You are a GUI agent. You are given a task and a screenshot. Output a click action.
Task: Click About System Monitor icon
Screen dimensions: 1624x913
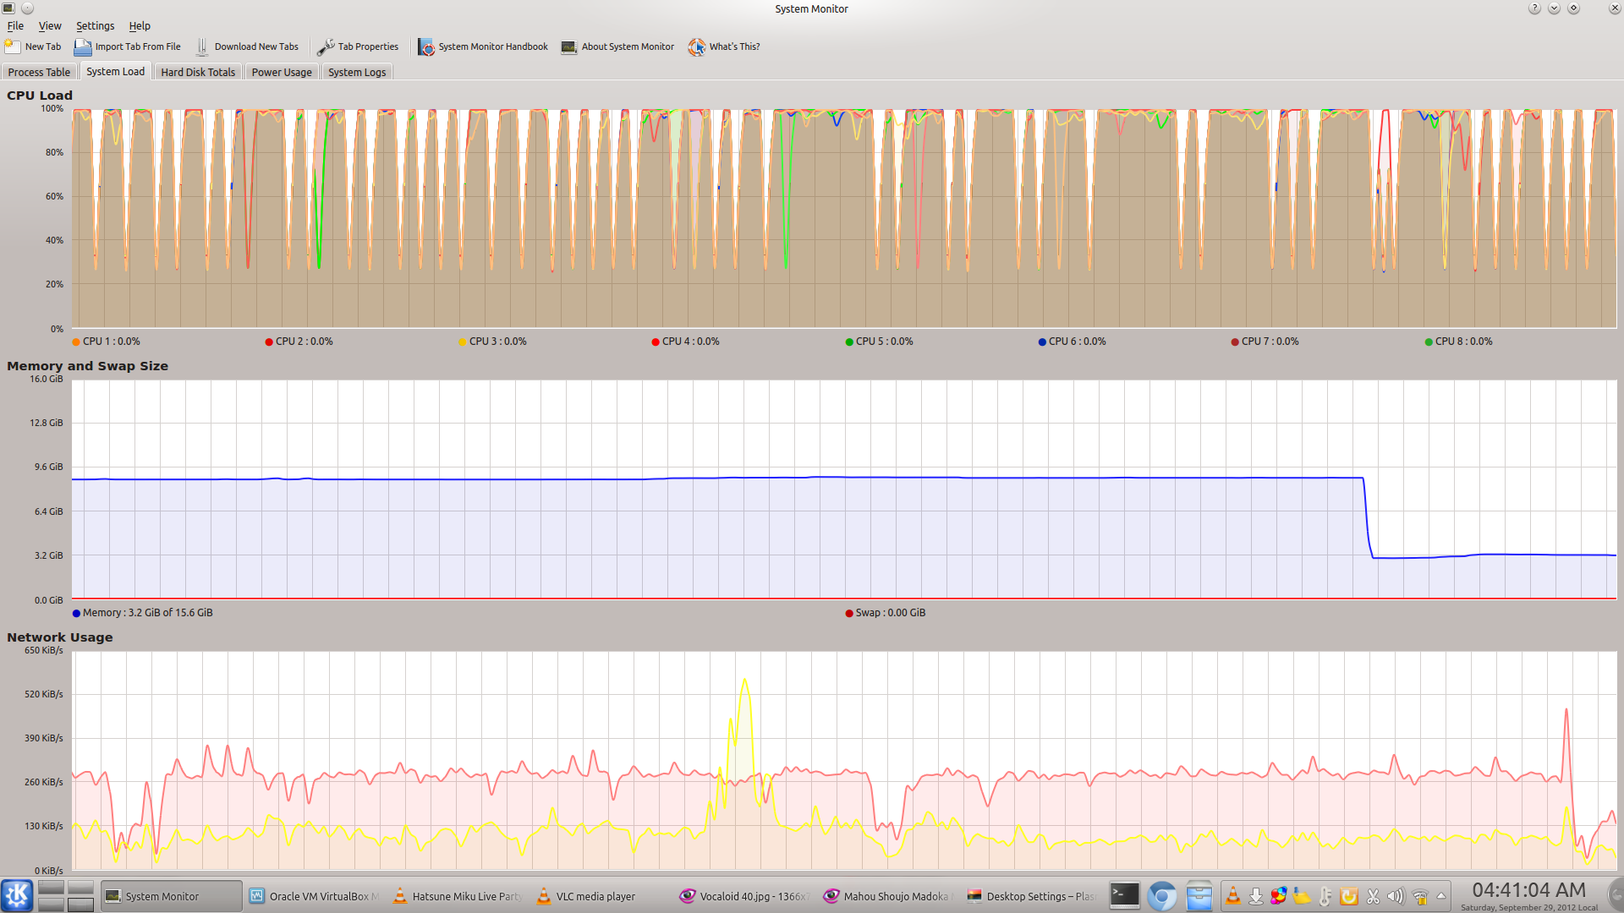pos(568,46)
